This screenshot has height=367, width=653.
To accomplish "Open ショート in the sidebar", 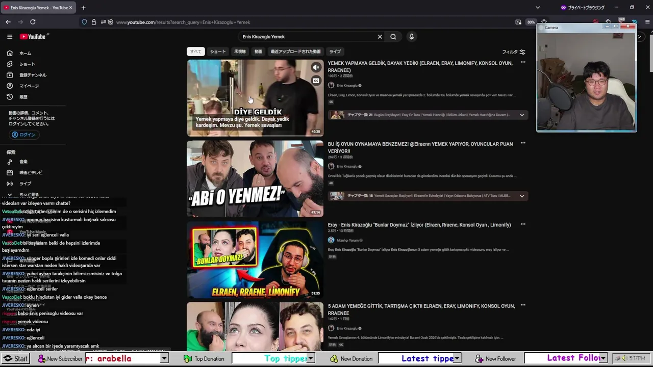I will click(x=22, y=64).
